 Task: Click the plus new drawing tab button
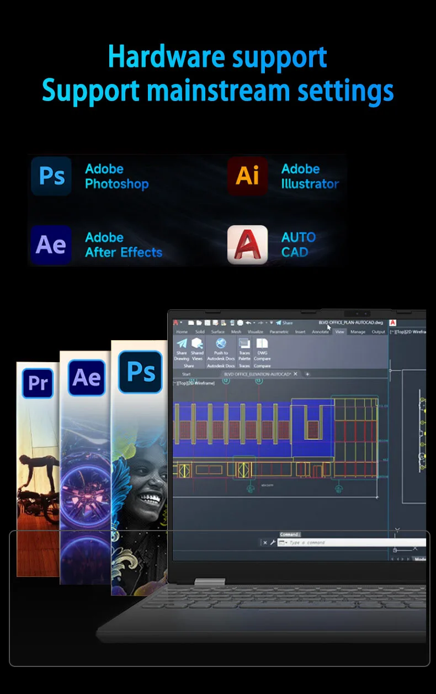(x=307, y=374)
